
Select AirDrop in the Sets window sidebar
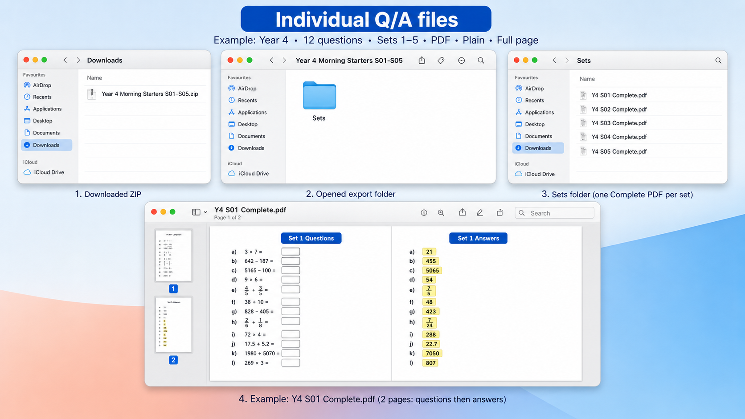(x=529, y=89)
